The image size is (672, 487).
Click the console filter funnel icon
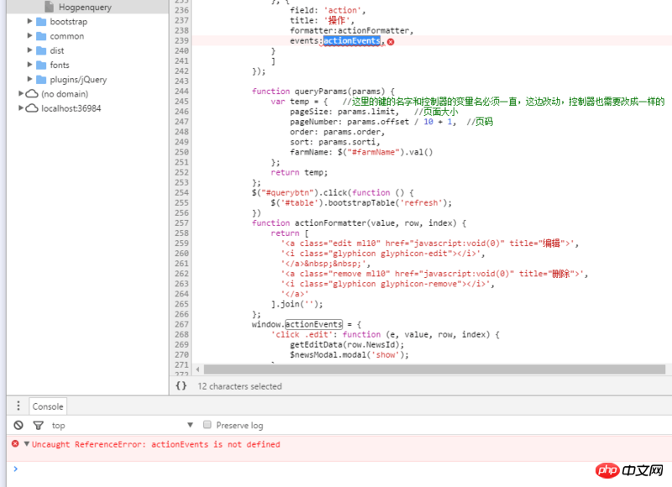[x=38, y=426]
